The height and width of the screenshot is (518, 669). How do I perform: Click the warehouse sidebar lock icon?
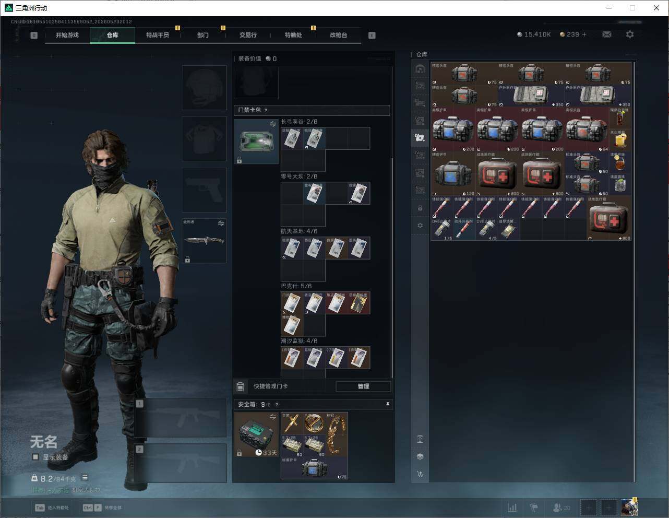click(420, 208)
